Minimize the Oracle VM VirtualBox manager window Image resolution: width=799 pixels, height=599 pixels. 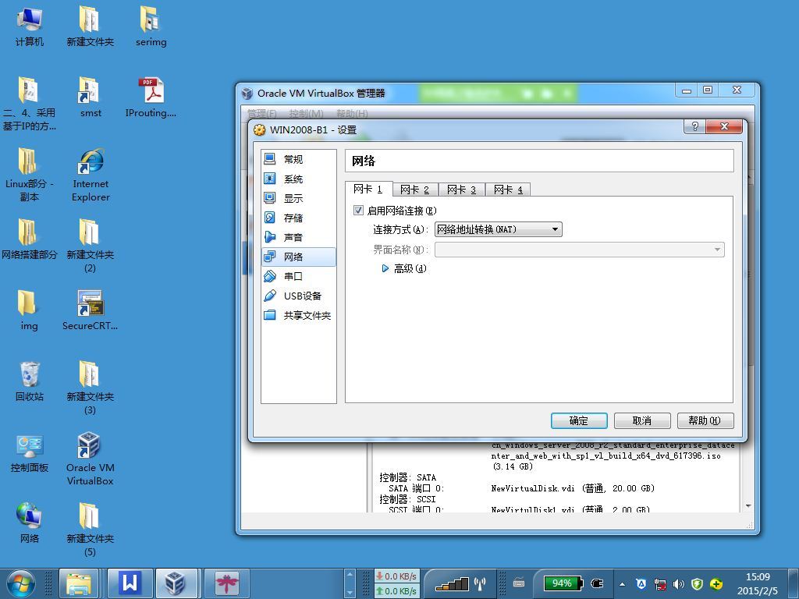(687, 90)
